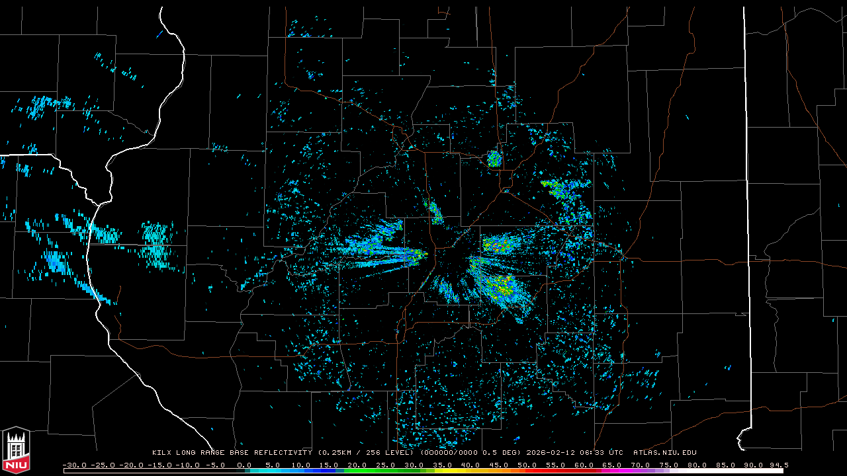Viewport: 847px width, 476px height.
Task: Click the 0.0 scale label
Action: (244, 465)
